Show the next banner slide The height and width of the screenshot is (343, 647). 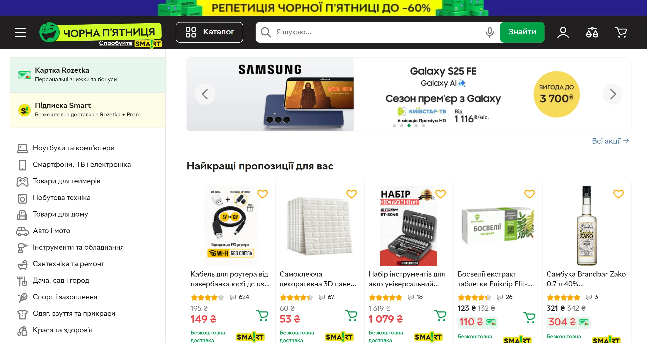click(613, 94)
